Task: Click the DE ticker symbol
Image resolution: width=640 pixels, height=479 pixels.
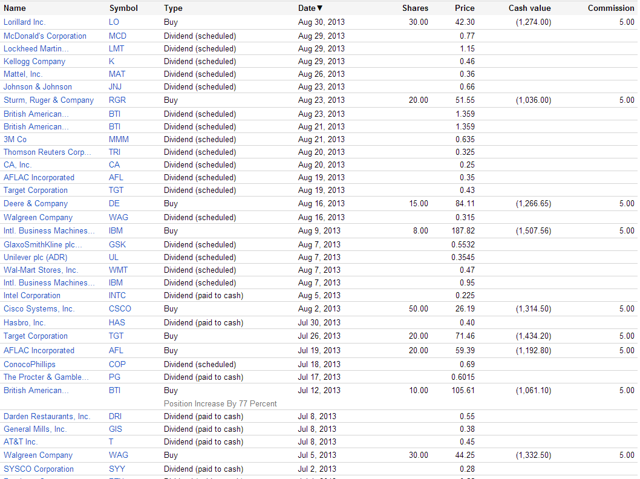Action: point(114,203)
